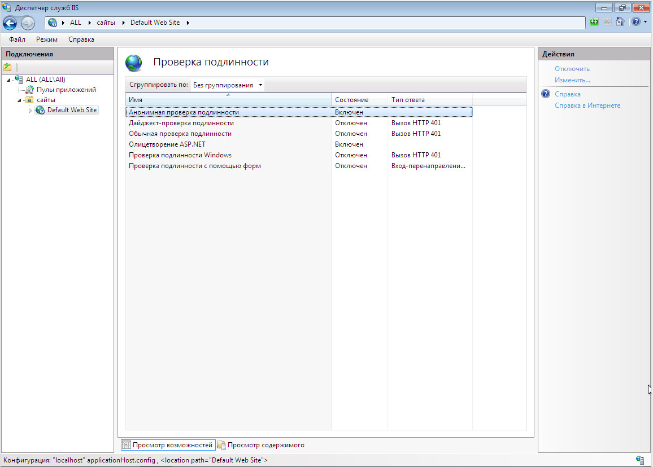Screen dimensions: 653x467
Task: Collapse the сайты tree node
Action: click(x=19, y=100)
